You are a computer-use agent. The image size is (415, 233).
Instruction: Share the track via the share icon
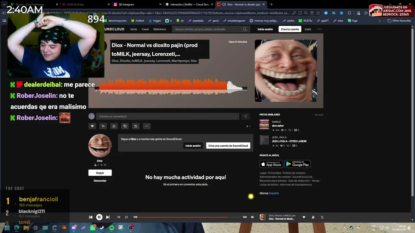(114, 126)
